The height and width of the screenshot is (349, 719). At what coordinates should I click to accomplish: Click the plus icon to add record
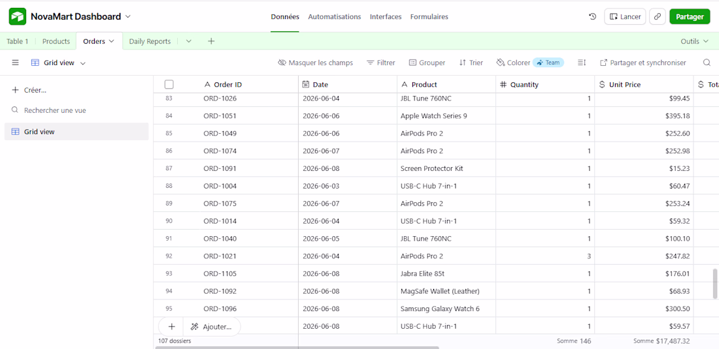click(171, 327)
